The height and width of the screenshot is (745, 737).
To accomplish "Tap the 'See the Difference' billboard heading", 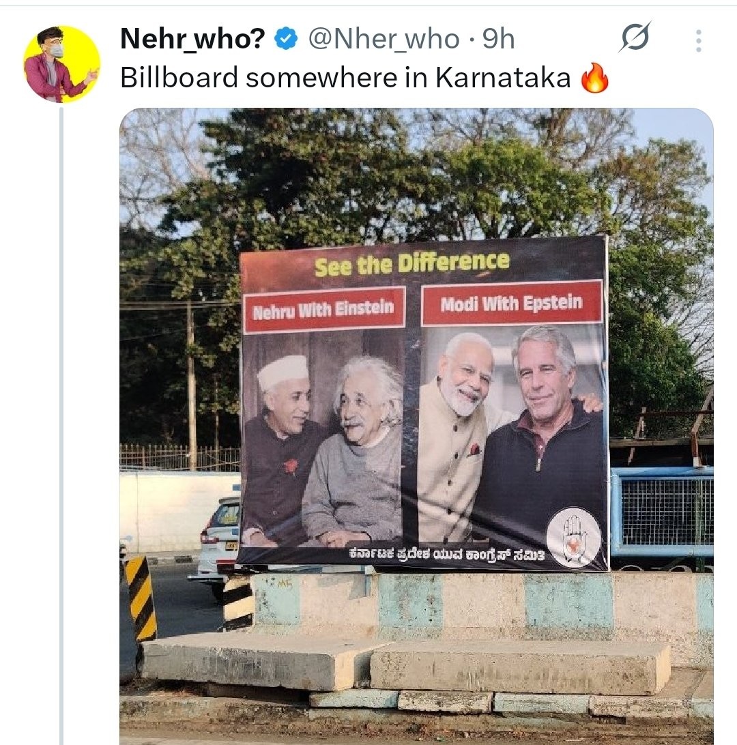I will coord(411,263).
